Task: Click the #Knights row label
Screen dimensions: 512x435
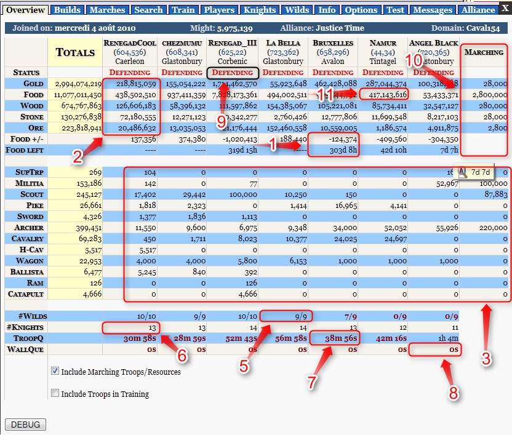Action: (25, 327)
